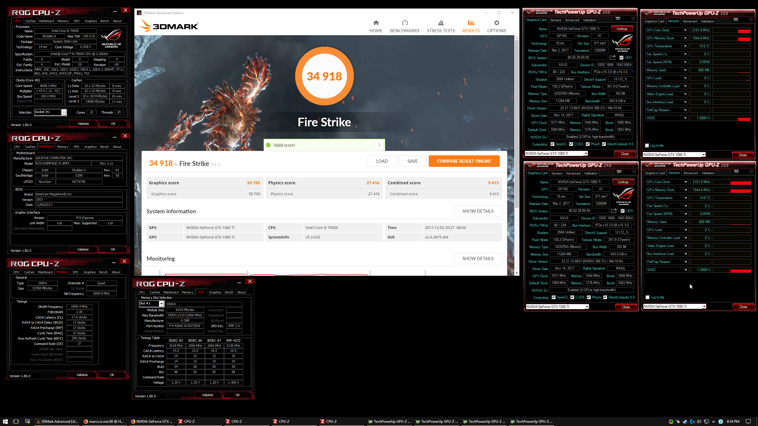Screen dimensions: 758x426
Task: Toggle DirectCompute 5.0 checkbox in upper GPU-Z window
Action: (x=604, y=144)
